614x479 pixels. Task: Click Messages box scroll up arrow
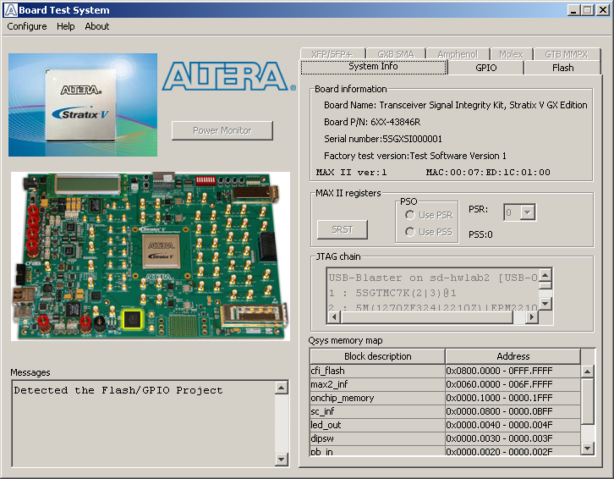281,388
